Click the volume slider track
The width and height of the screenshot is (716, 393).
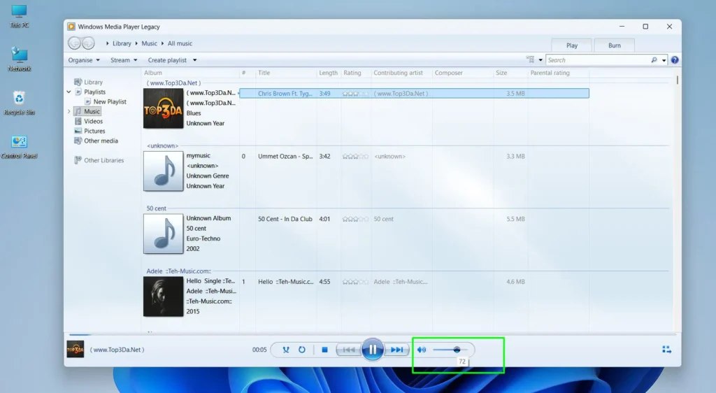pyautogui.click(x=450, y=350)
